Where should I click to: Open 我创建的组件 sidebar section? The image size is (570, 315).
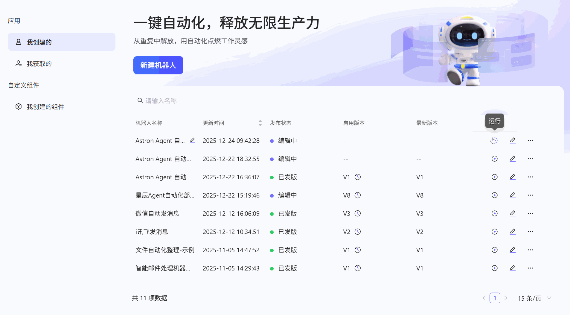coord(62,107)
